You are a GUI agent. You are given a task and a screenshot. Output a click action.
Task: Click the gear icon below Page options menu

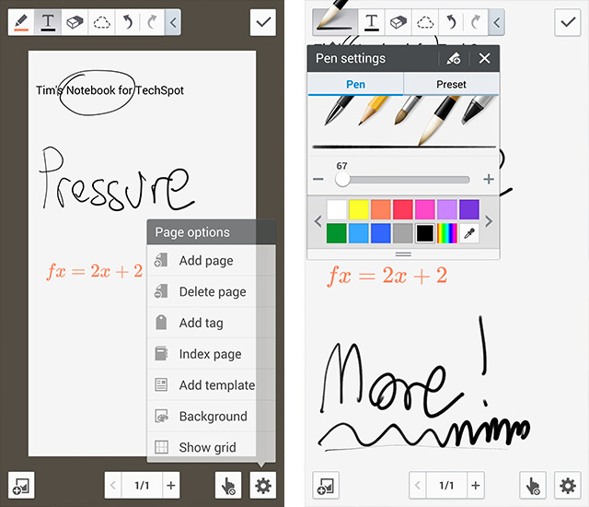(x=262, y=485)
